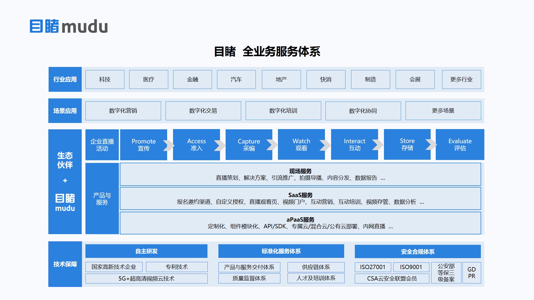Click the 供应链体系 box

[x=316, y=267]
